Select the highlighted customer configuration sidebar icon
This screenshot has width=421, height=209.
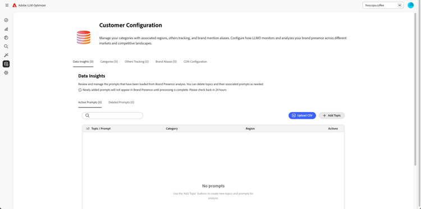coord(6,64)
